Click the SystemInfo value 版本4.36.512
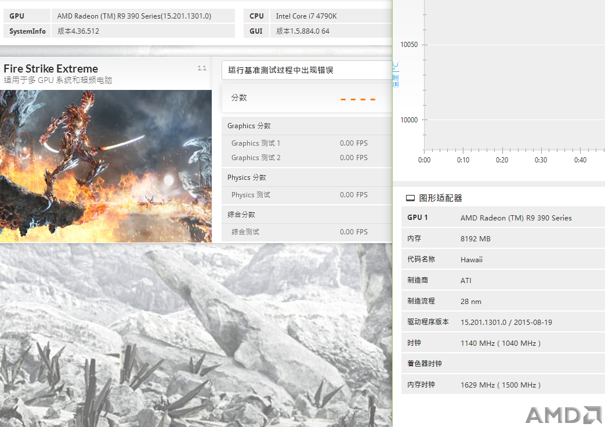 click(x=78, y=31)
